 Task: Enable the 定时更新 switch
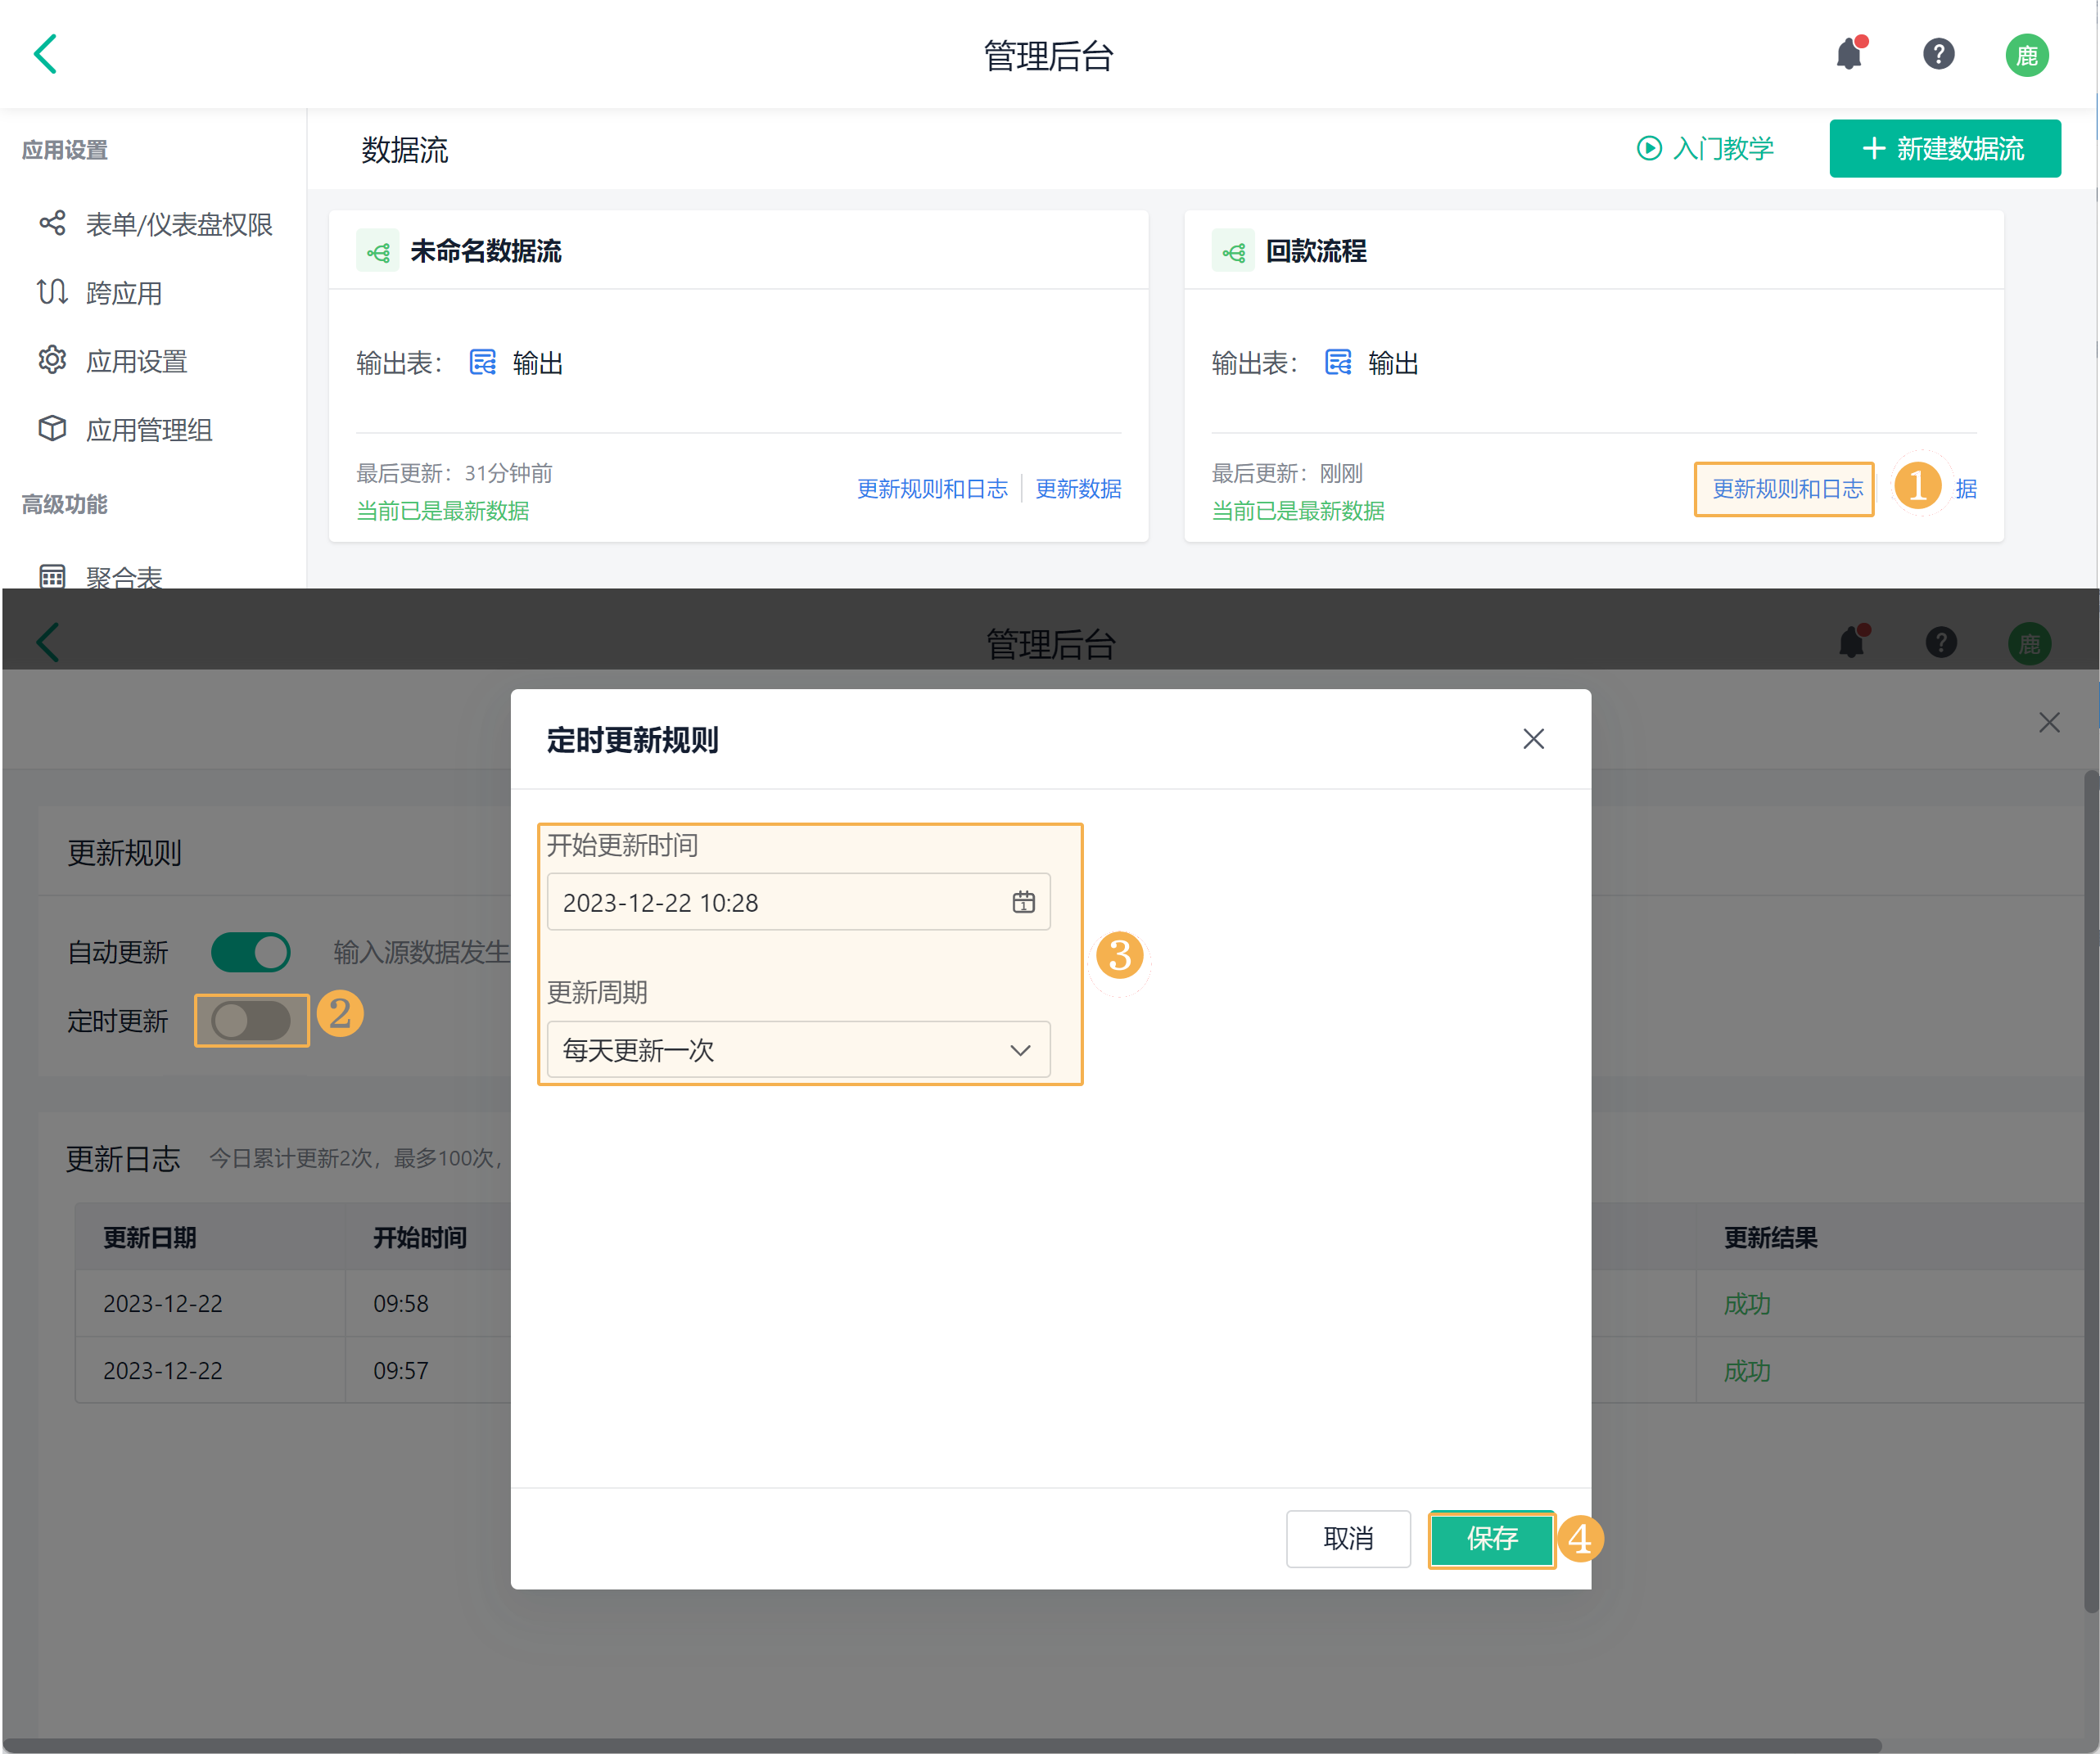(251, 1021)
